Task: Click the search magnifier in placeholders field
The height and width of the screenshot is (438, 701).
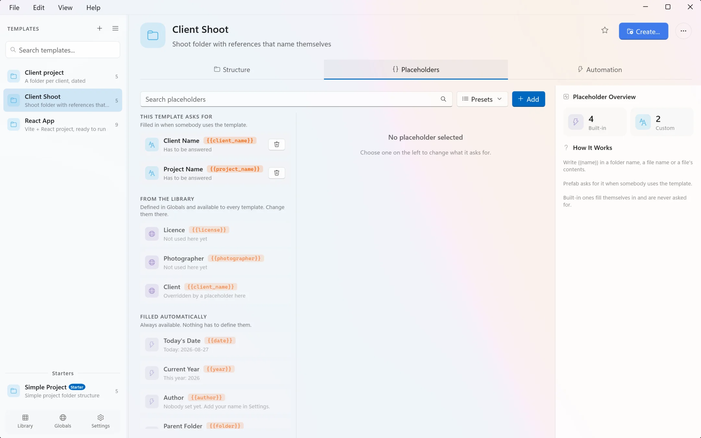Action: coord(443,99)
